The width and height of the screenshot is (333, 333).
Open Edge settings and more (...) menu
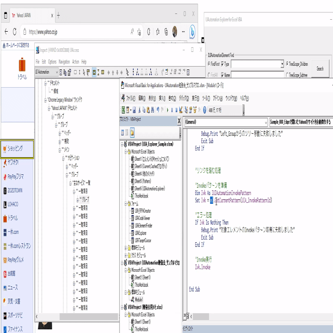[183, 32]
